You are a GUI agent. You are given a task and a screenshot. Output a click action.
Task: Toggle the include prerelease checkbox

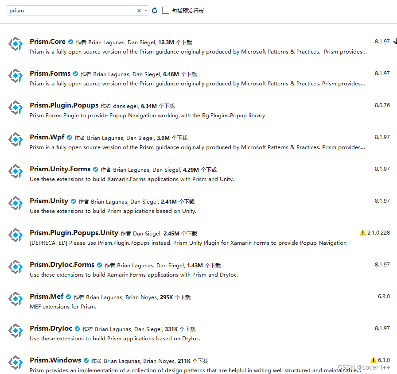coord(166,10)
